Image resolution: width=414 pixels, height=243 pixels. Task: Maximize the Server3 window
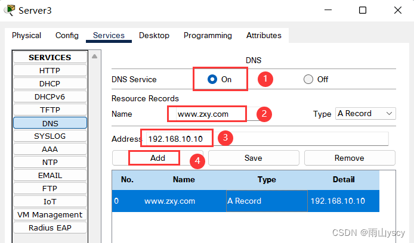coord(363,10)
